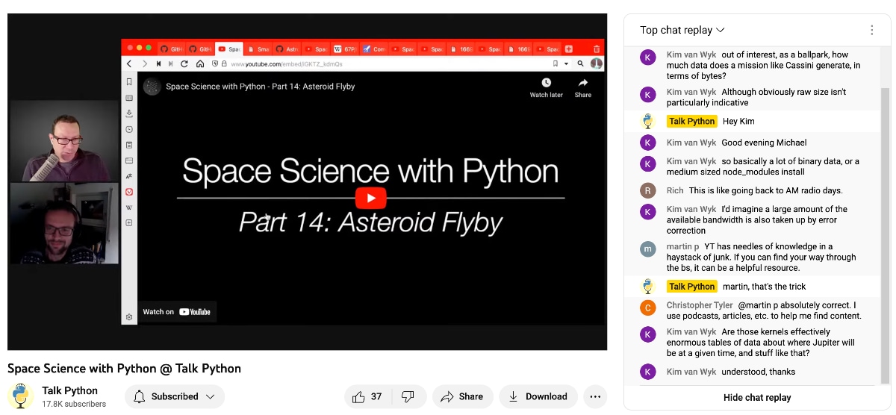
Task: Click Christopher Tyler's orange avatar
Action: click(x=649, y=308)
